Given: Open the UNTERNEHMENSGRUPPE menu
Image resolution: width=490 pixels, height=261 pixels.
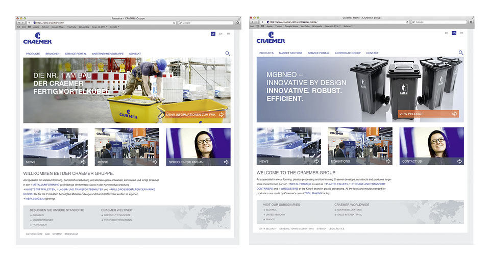Looking at the screenshot, I should [108, 54].
